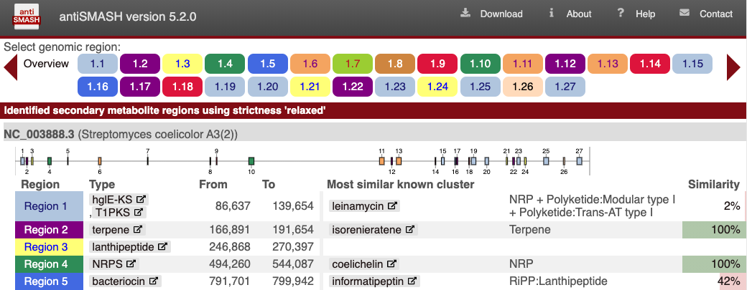747x290 pixels.
Task: Click region 6 marker on genome map
Action: coord(100,161)
